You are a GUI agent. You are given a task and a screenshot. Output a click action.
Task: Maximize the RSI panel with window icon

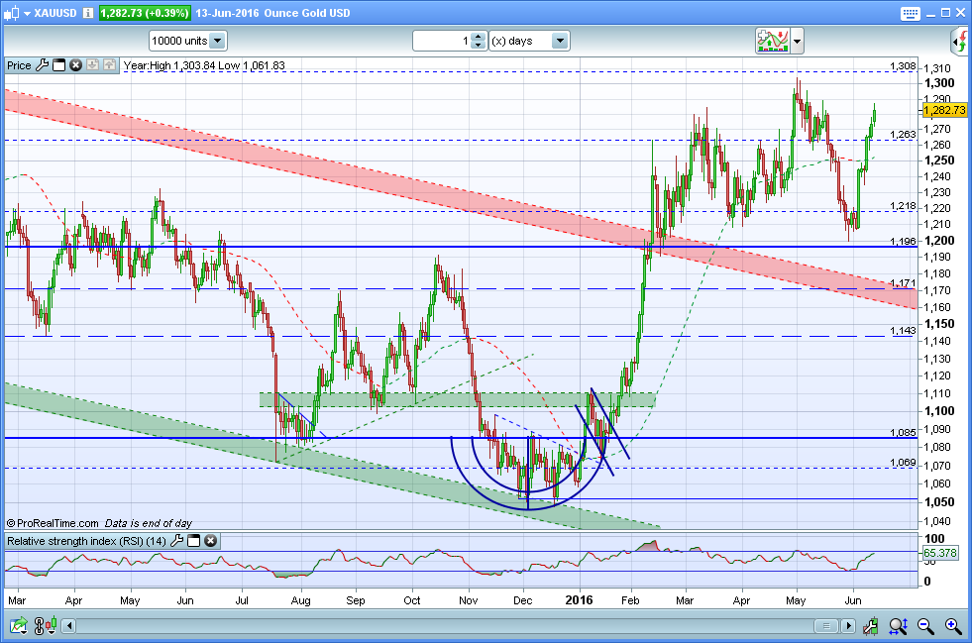coord(193,541)
